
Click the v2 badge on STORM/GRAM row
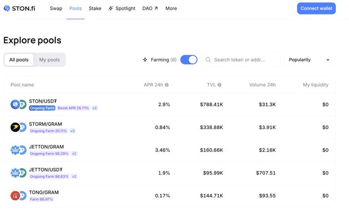pos(72,131)
